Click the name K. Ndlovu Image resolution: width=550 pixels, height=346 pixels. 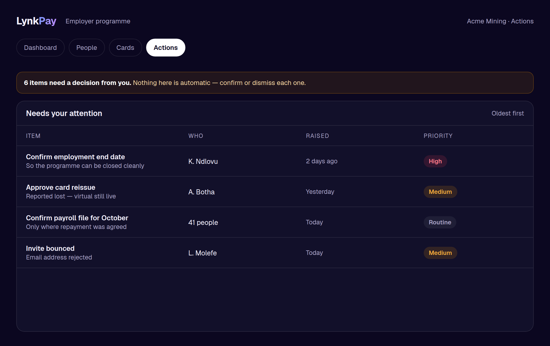tap(203, 161)
